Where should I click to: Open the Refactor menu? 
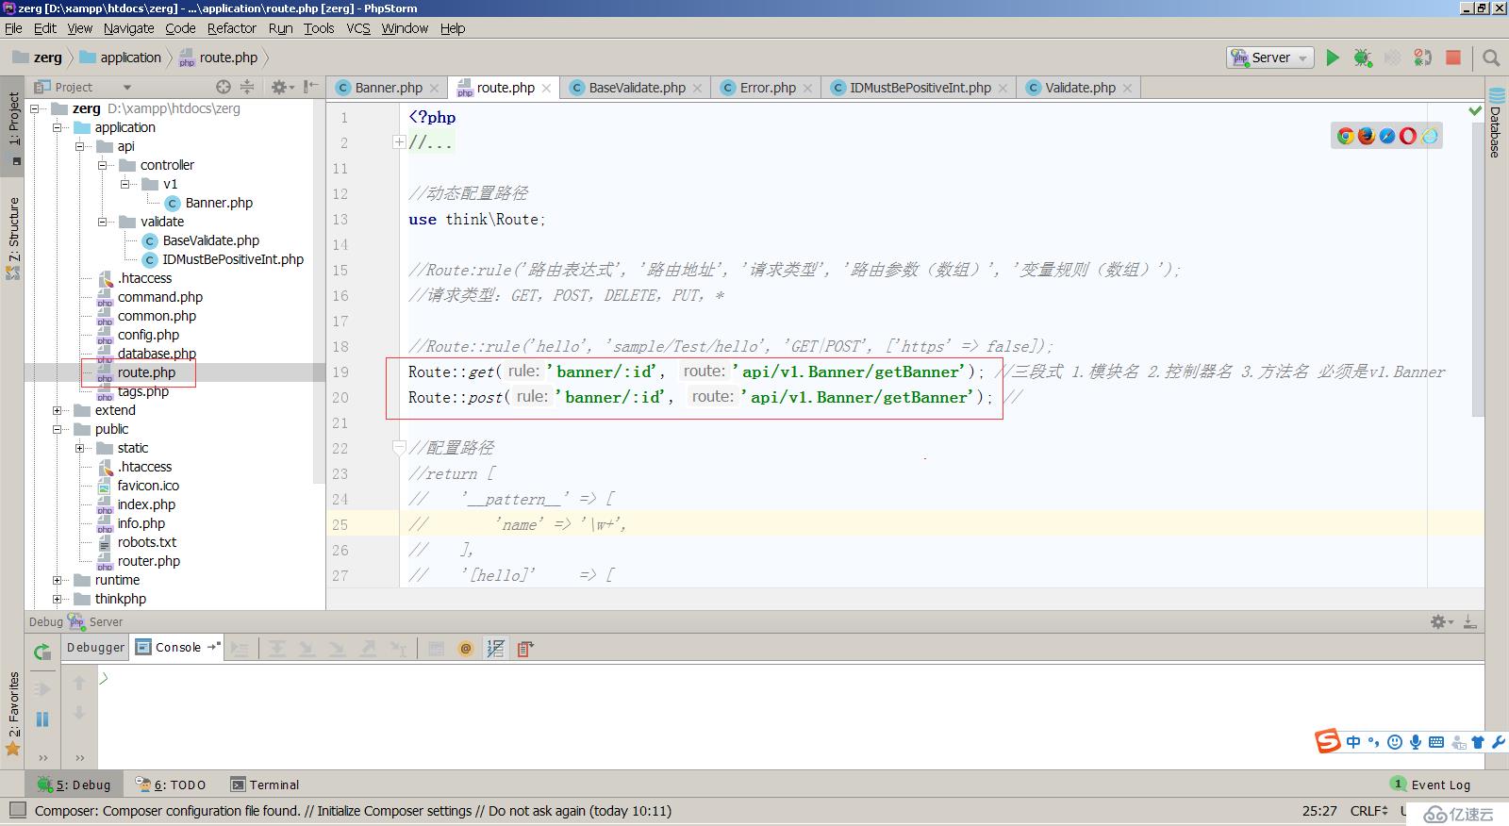click(231, 28)
